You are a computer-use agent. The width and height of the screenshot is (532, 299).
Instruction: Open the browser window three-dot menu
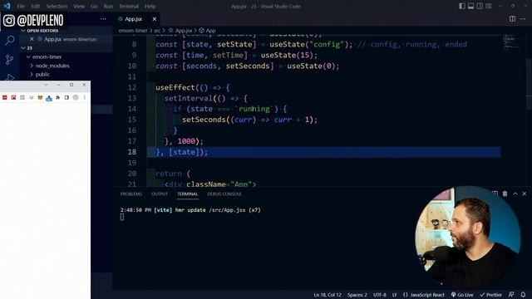click(85, 97)
